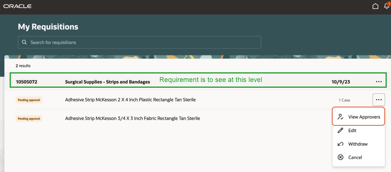Select the 1 Case quantity label
This screenshot has height=172, width=391.
tap(345, 100)
